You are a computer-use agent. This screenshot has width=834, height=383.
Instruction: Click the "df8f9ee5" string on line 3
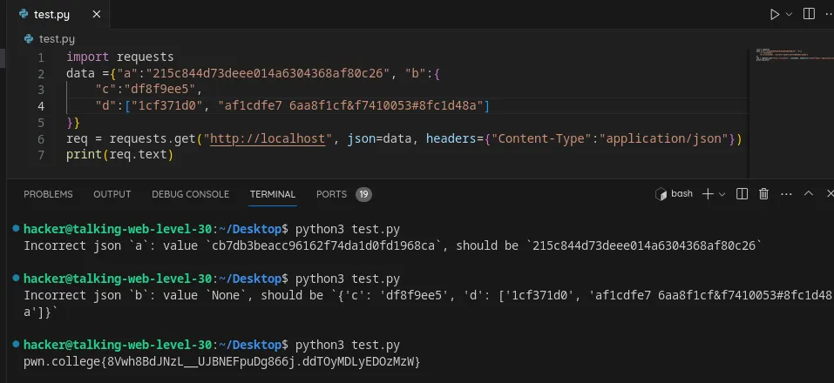(163, 90)
